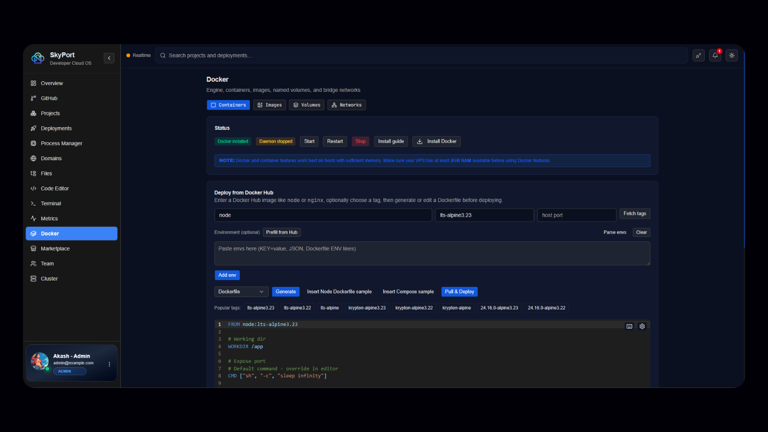Select the lts-alpine3.22 popular tag
The height and width of the screenshot is (432, 768).
297,308
